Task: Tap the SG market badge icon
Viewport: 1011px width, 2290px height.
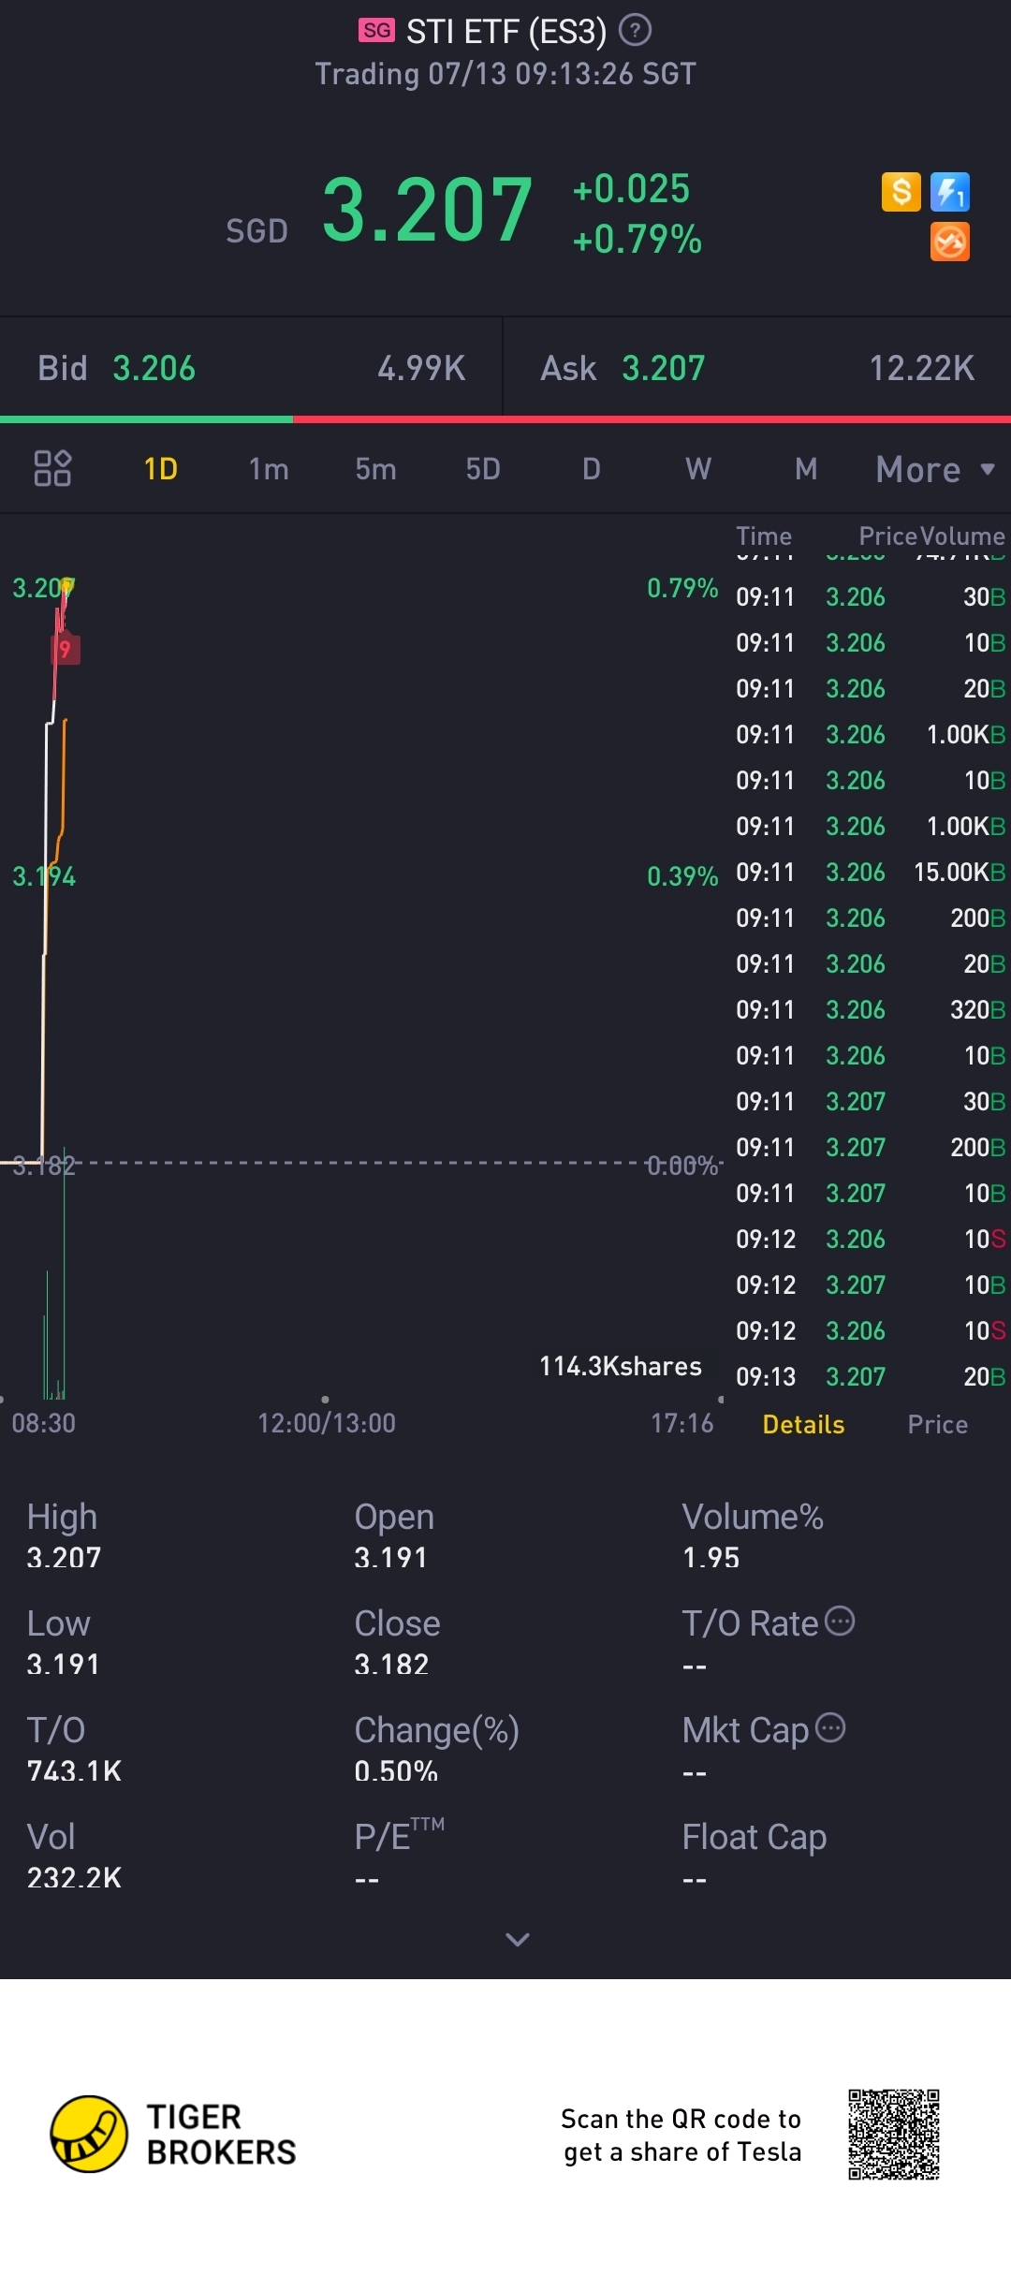Action: tap(376, 31)
